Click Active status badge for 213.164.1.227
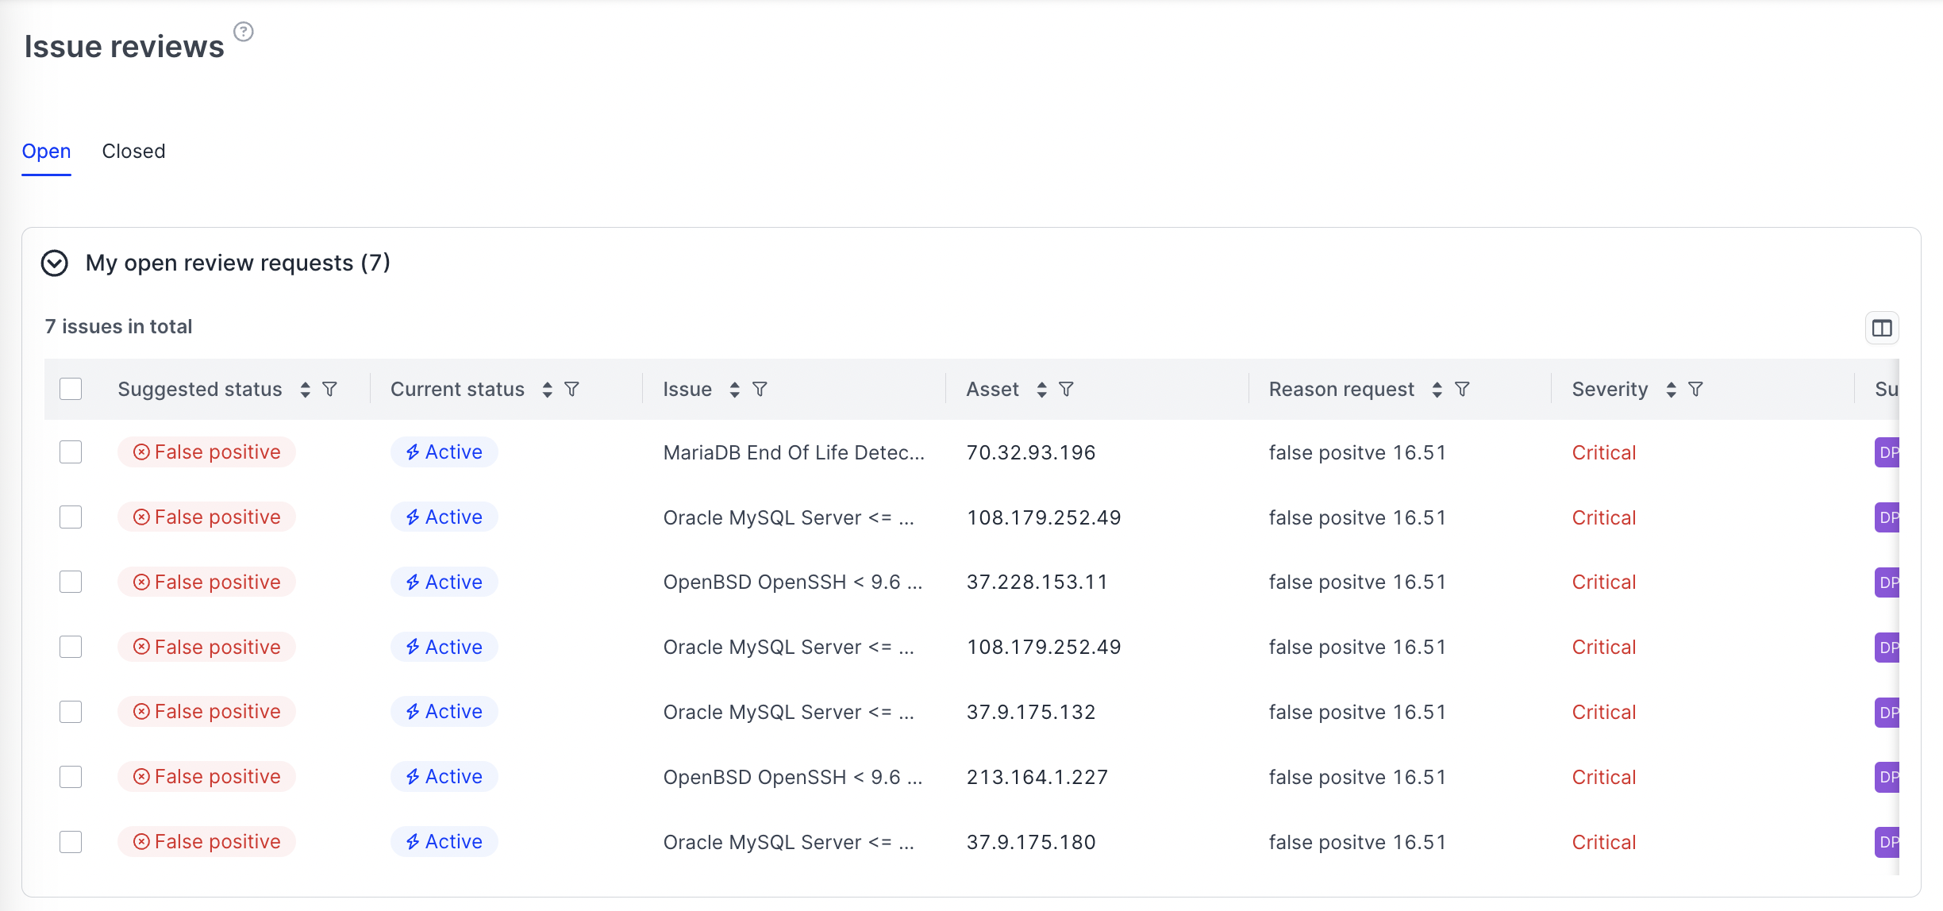 click(x=444, y=777)
